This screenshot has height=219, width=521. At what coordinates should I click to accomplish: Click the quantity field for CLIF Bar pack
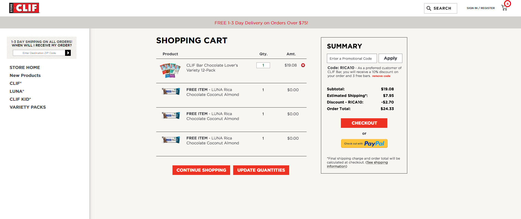pyautogui.click(x=263, y=65)
